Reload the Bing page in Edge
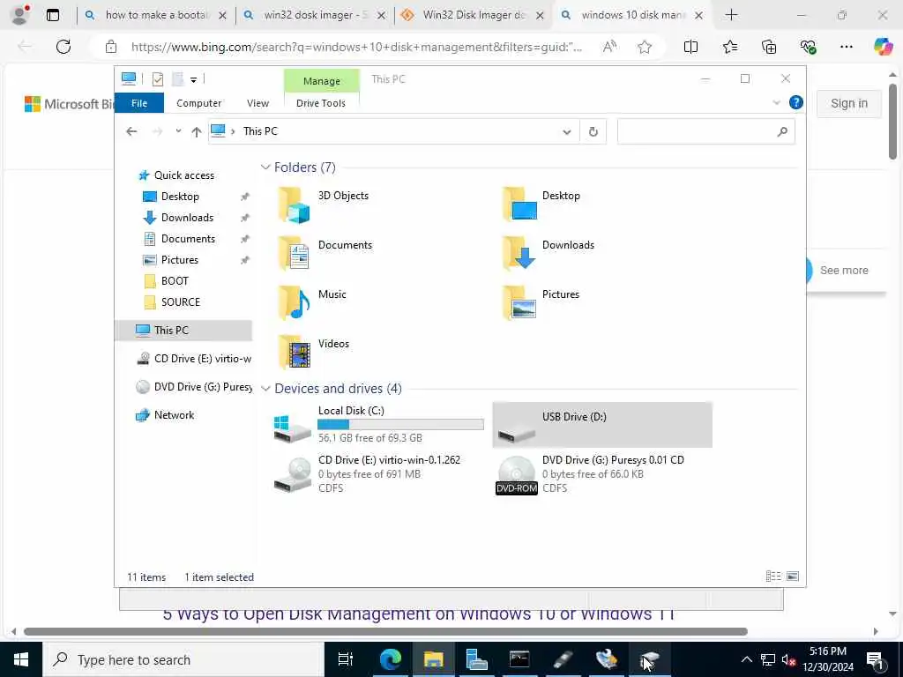903x677 pixels. 63,47
